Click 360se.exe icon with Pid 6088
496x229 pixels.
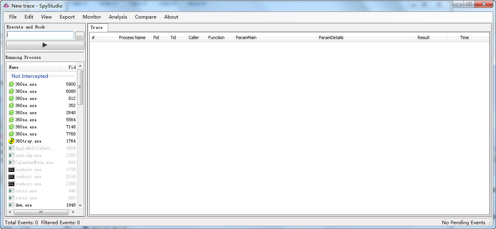11,91
